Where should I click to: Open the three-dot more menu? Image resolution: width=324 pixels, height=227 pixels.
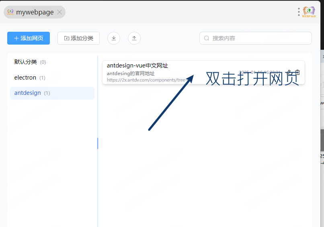pos(299,12)
